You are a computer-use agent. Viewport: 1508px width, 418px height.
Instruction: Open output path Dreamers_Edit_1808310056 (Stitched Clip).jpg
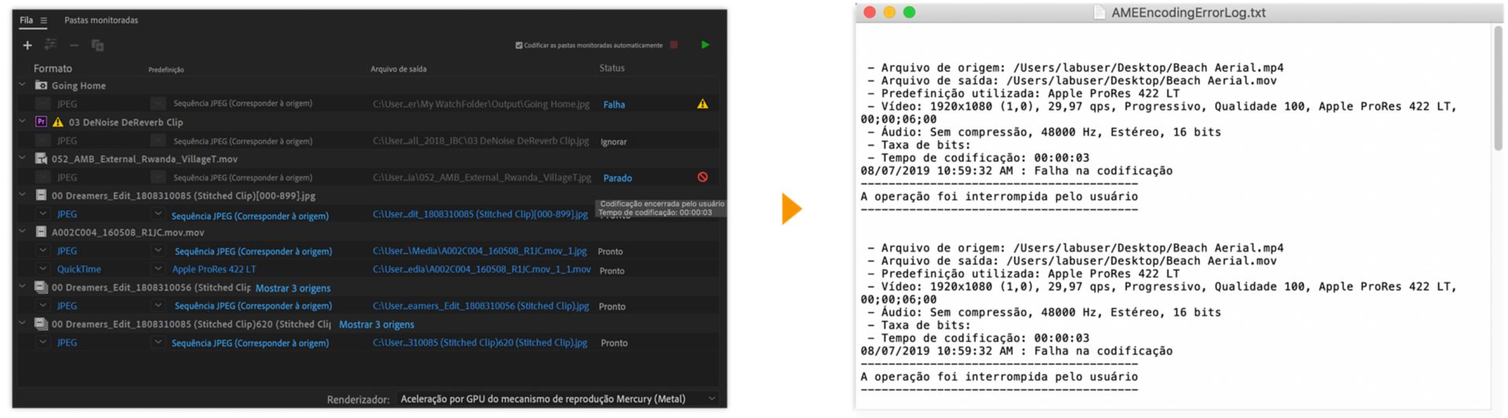click(x=481, y=306)
